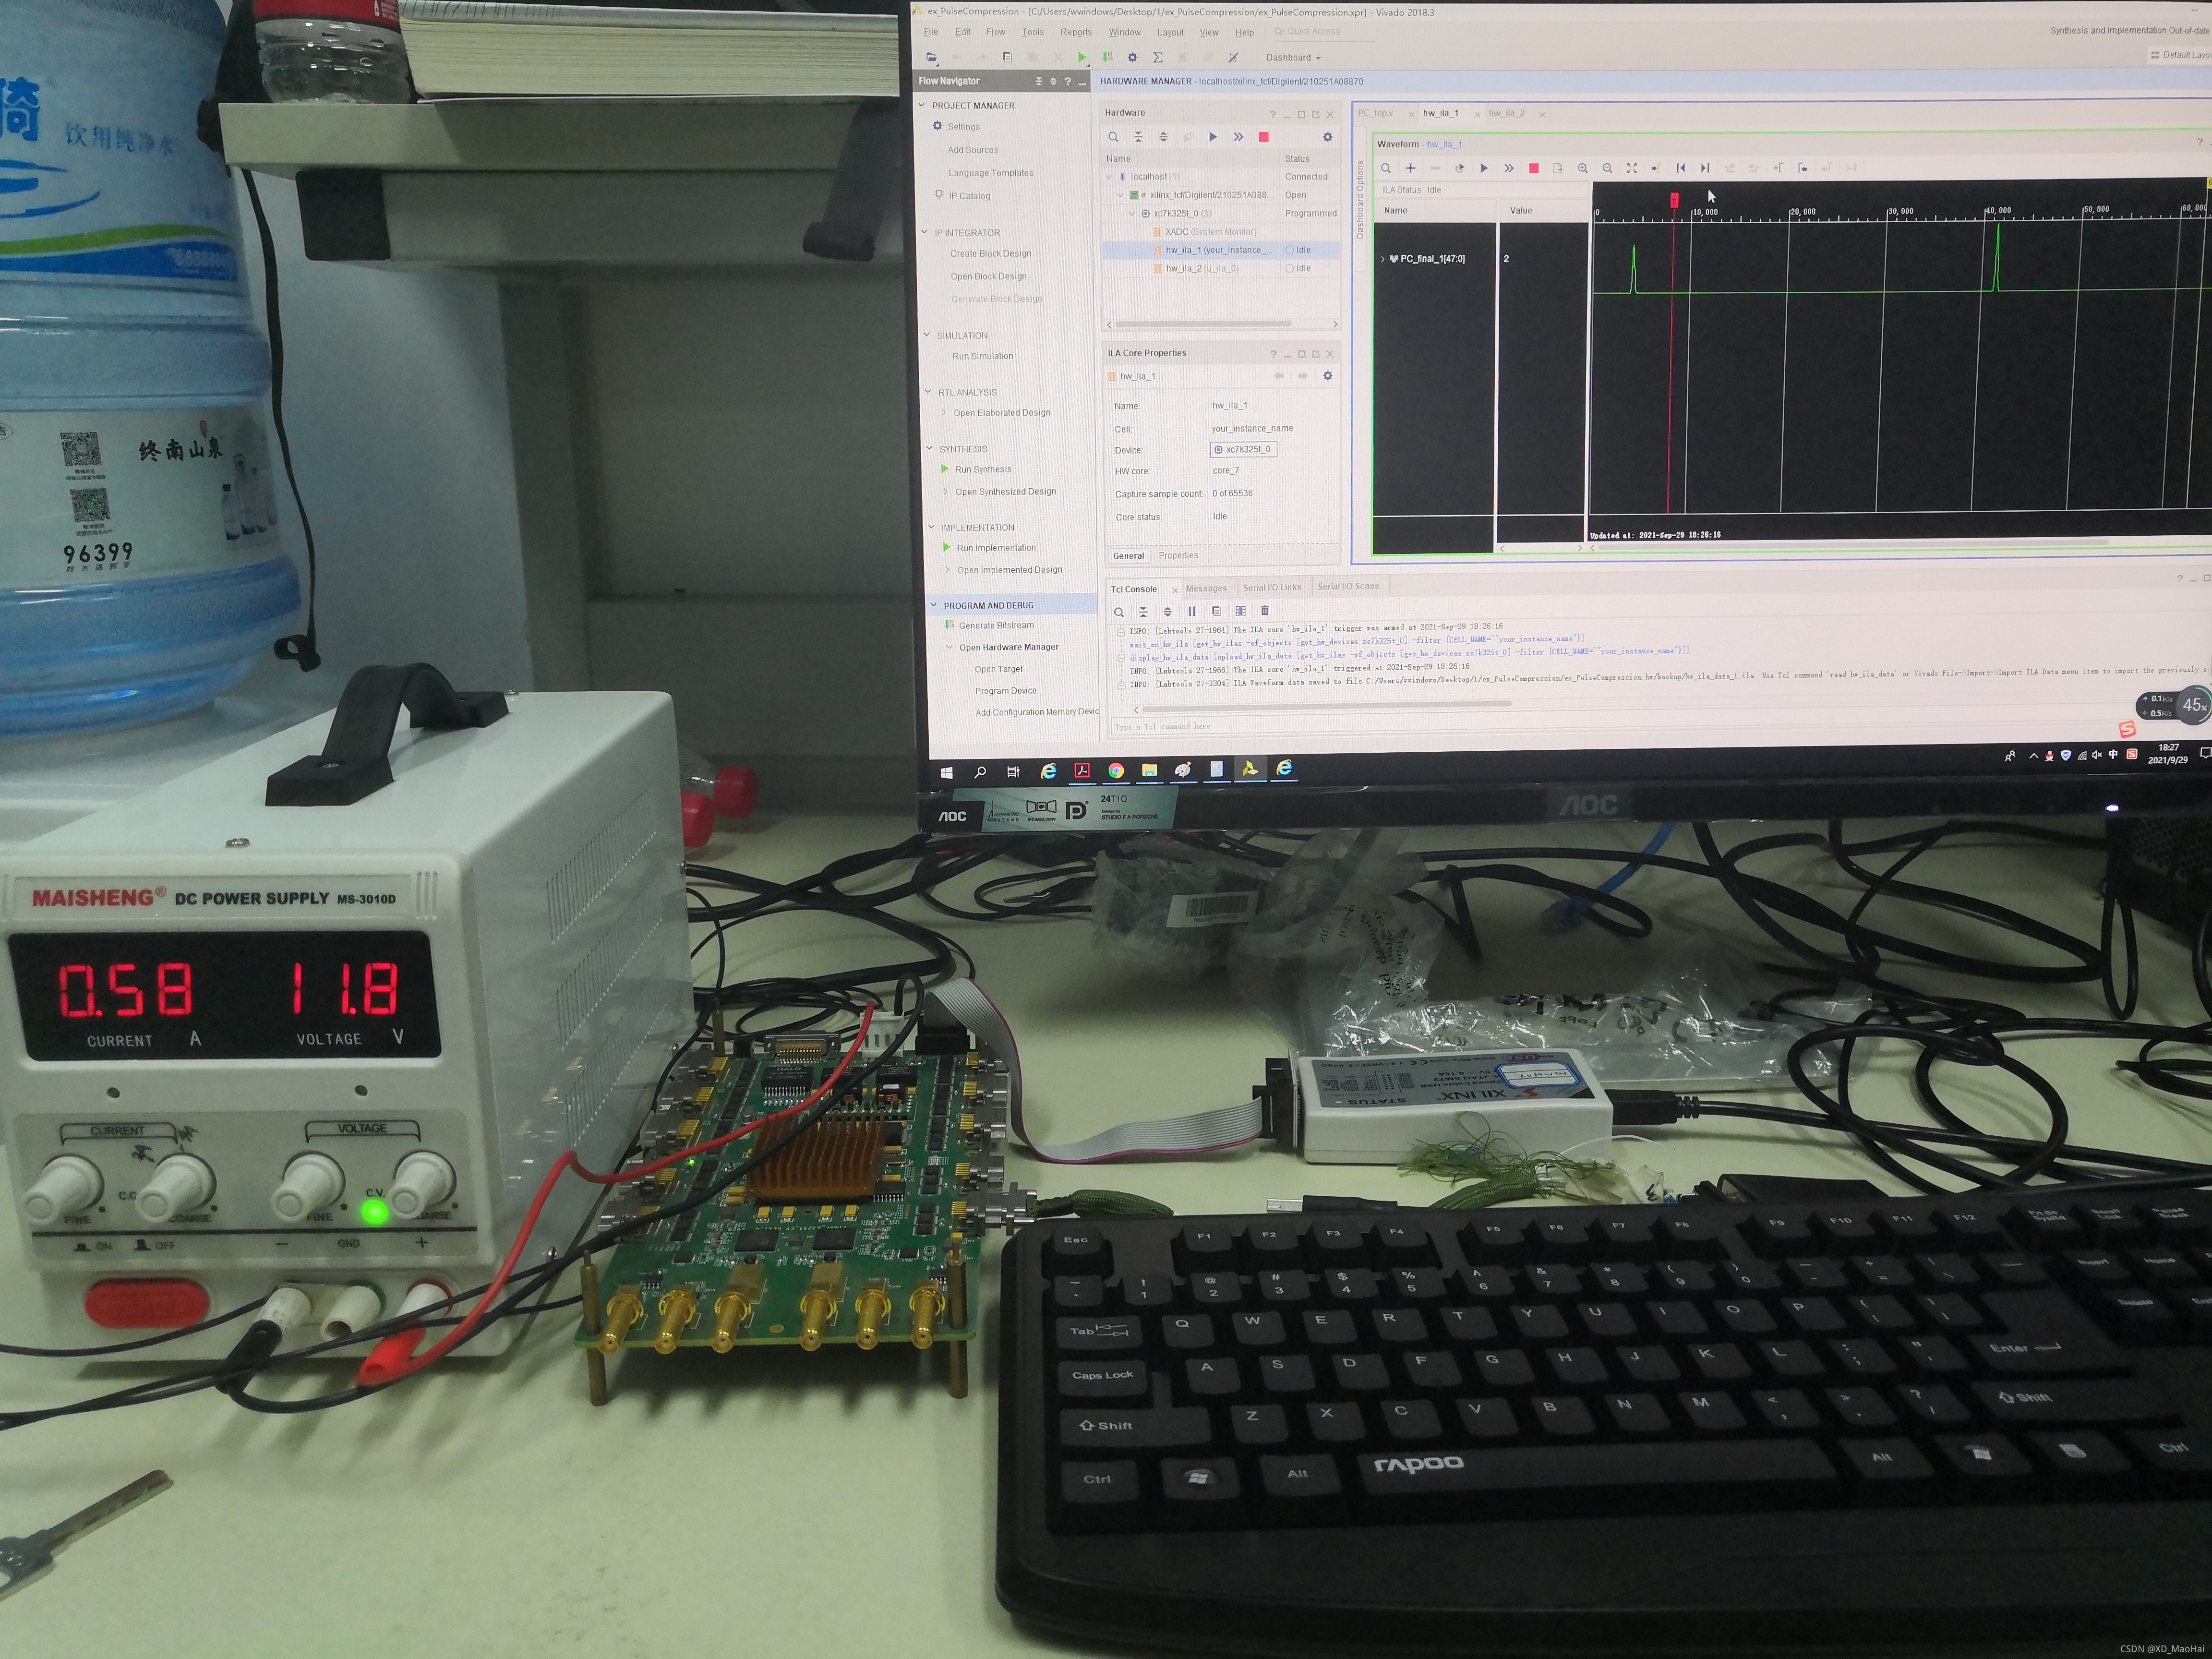Run trigger in waveform toolbar
Viewport: 2212px width, 1659px height.
click(x=1483, y=168)
